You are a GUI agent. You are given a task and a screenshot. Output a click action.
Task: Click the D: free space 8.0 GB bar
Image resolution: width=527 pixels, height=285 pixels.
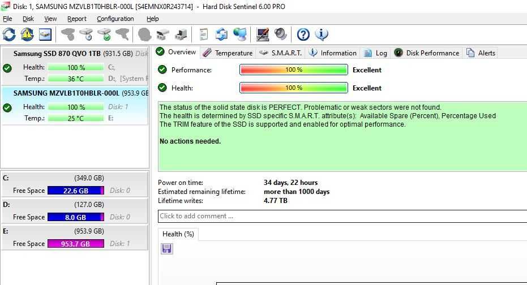point(76,217)
